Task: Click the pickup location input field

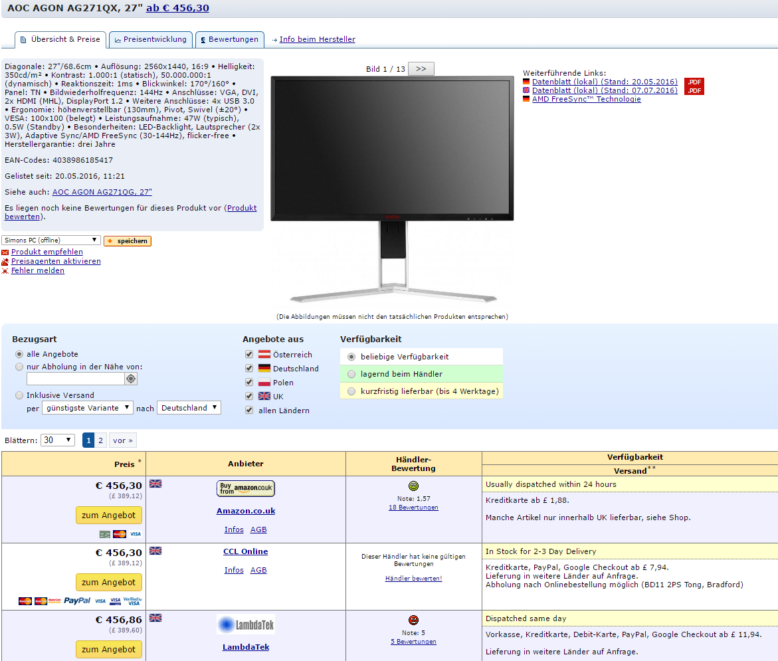Action: coord(75,379)
